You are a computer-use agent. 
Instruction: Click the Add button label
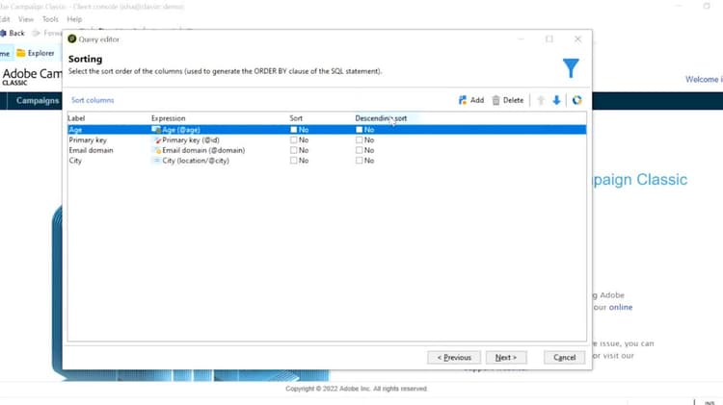coord(477,100)
